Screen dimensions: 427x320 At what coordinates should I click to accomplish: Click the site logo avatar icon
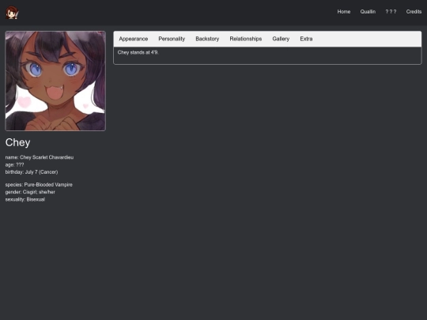(12, 13)
